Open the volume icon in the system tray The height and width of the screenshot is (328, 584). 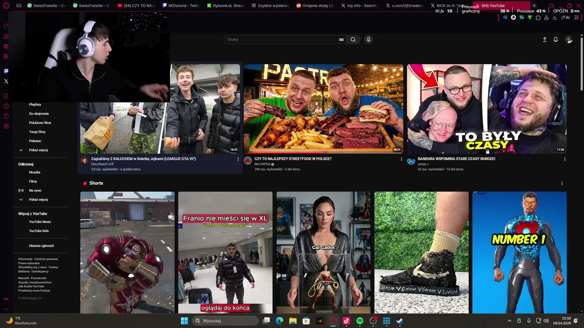[x=546, y=321]
